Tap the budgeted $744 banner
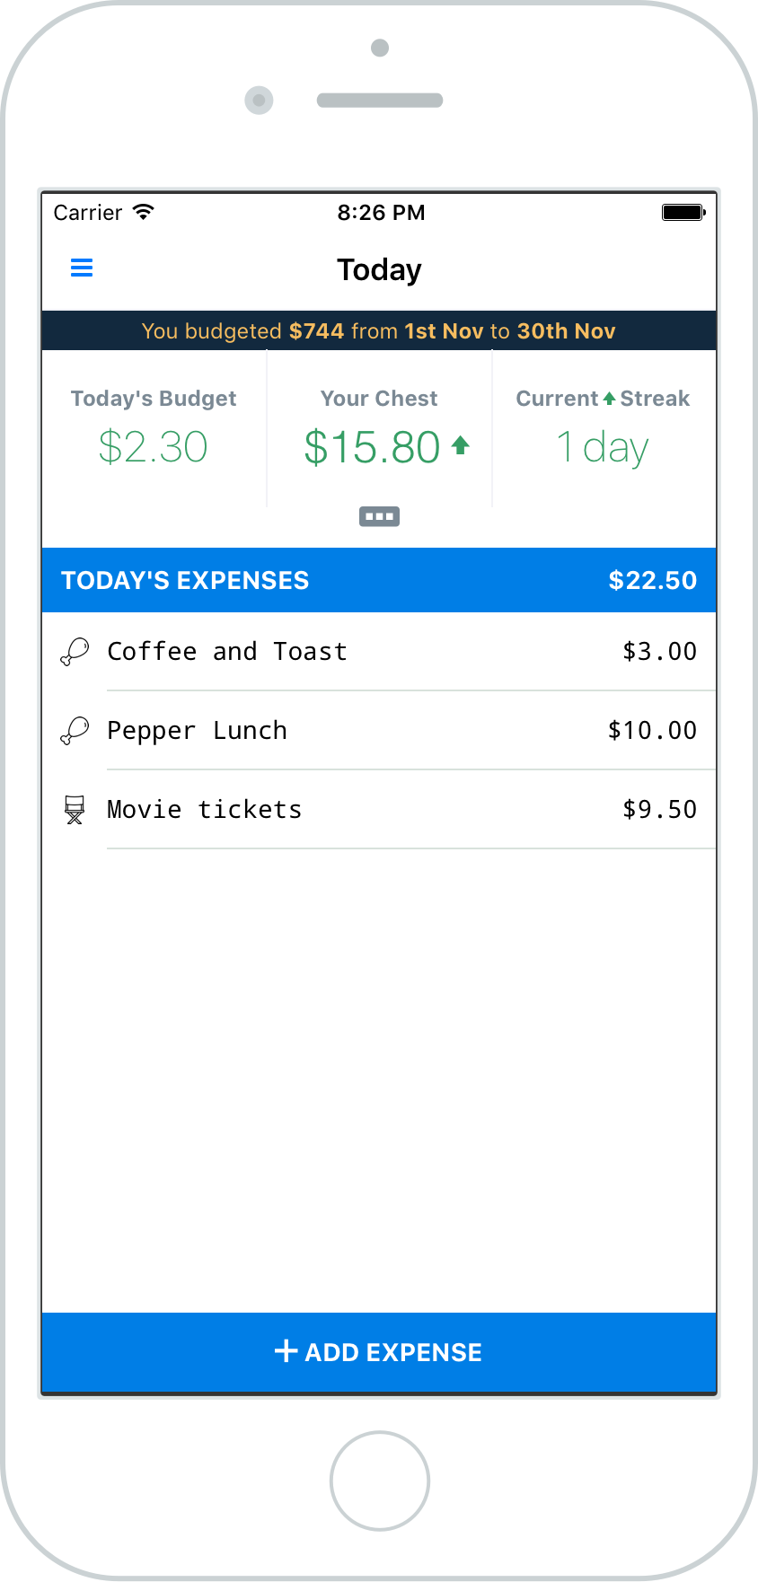This screenshot has width=758, height=1582. [379, 330]
